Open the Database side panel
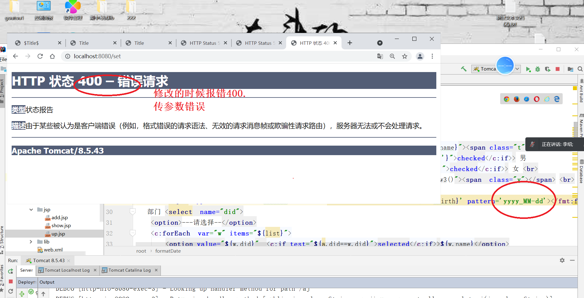Screen dimensions: 584x298 click(x=581, y=172)
